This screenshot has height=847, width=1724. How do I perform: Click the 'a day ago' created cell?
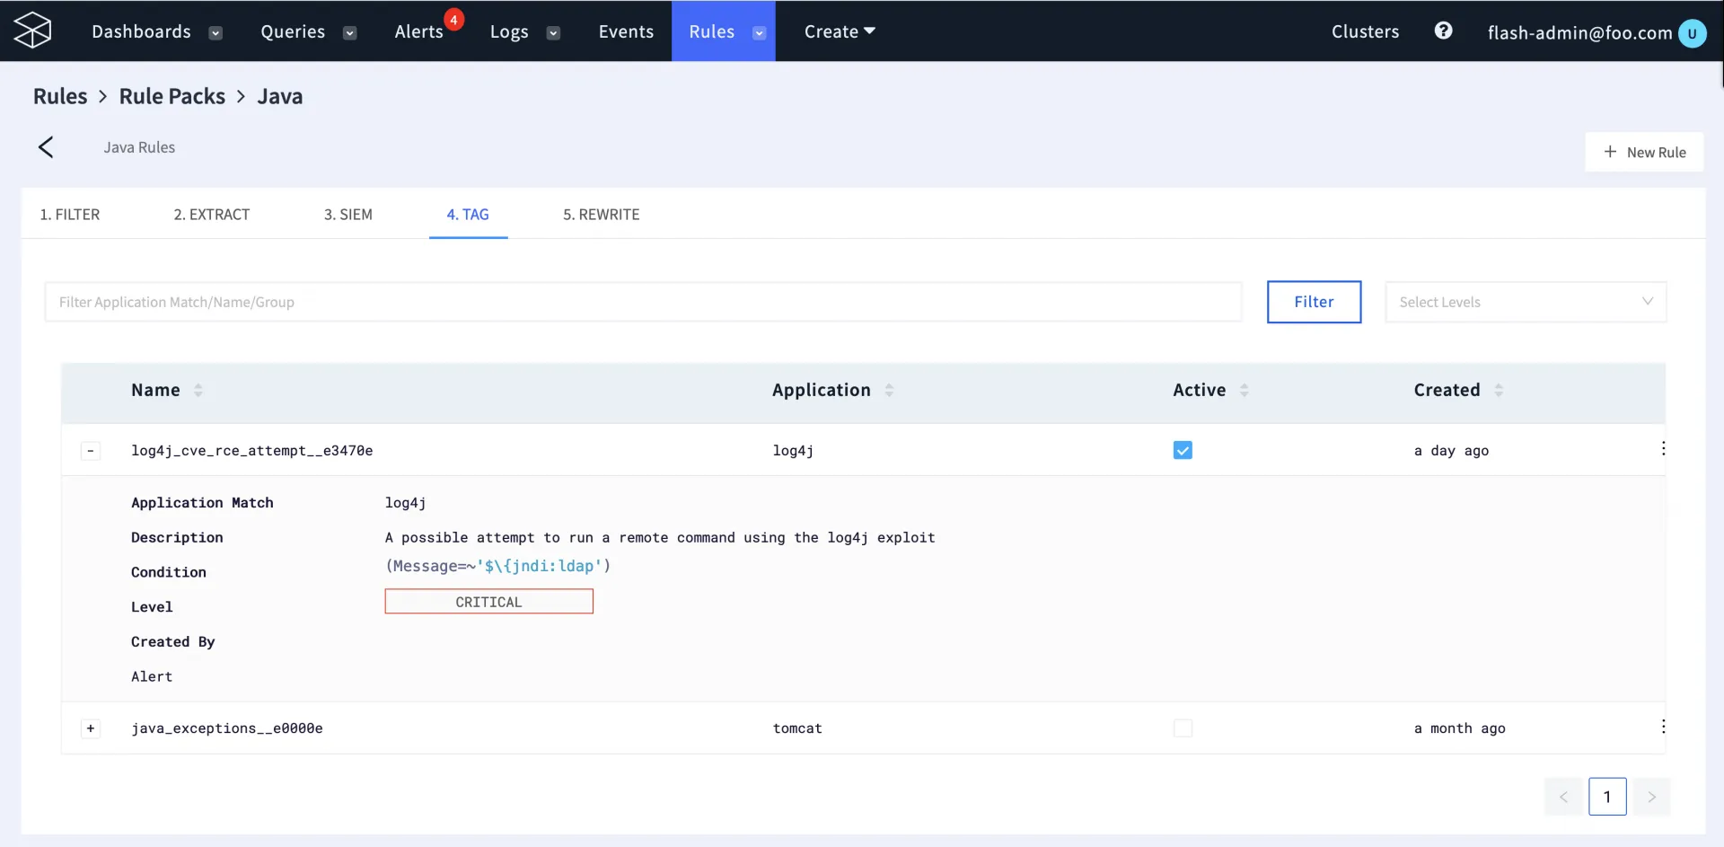coord(1451,451)
